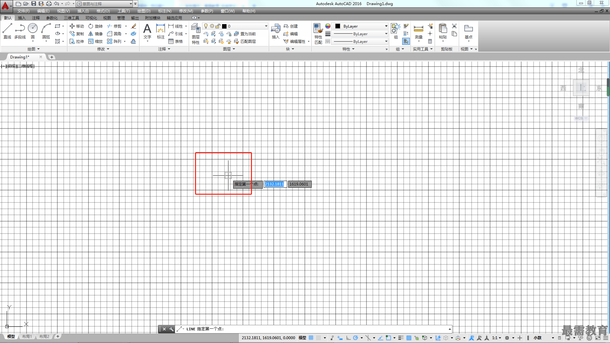This screenshot has height=343, width=610.
Task: Choose the 阵列 array command
Action: (x=114, y=41)
